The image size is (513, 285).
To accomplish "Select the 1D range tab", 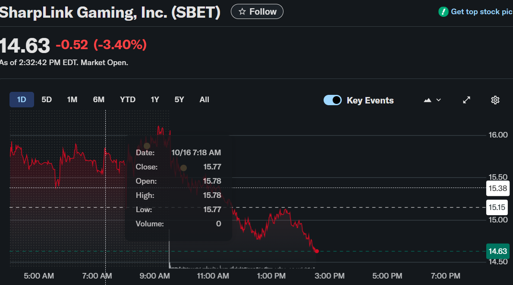I will 22,100.
